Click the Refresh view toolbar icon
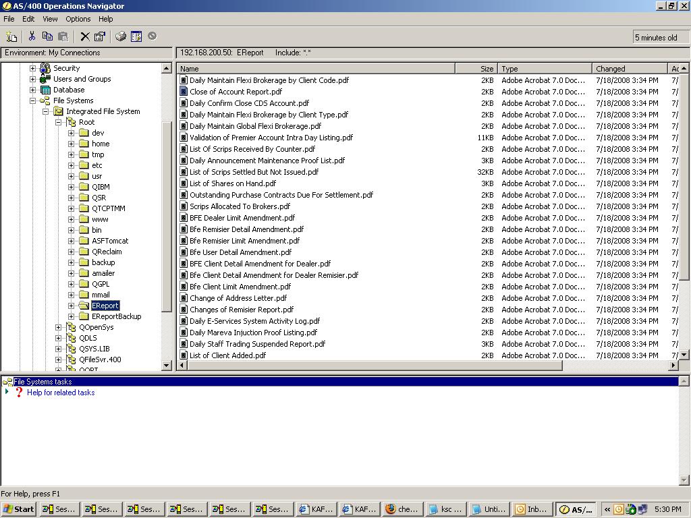 click(136, 36)
